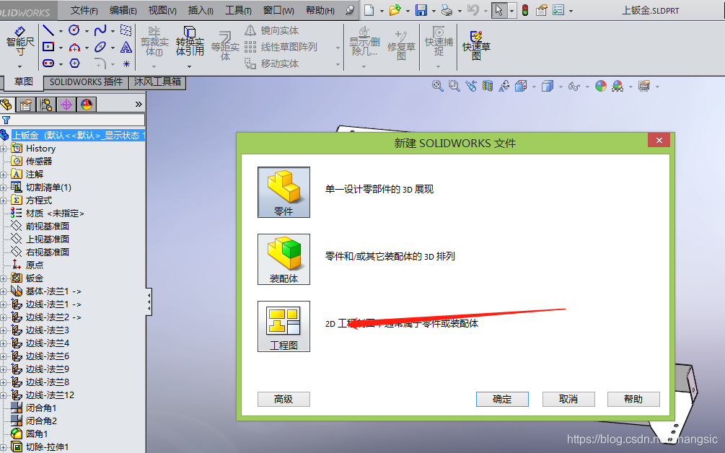Expand the 切割清单(1) node
The image size is (725, 453).
3,188
